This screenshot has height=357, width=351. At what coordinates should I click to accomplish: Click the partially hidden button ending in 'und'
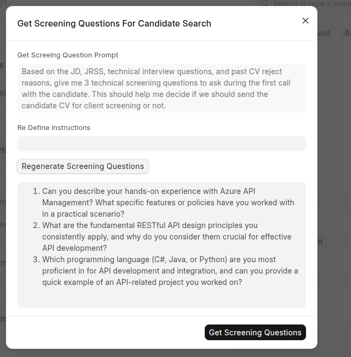click(324, 33)
